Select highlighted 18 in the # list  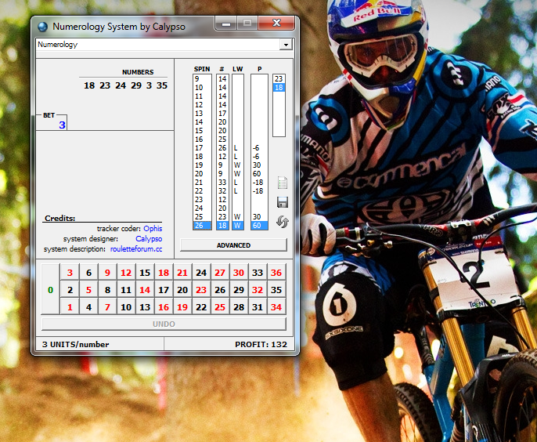tap(222, 225)
